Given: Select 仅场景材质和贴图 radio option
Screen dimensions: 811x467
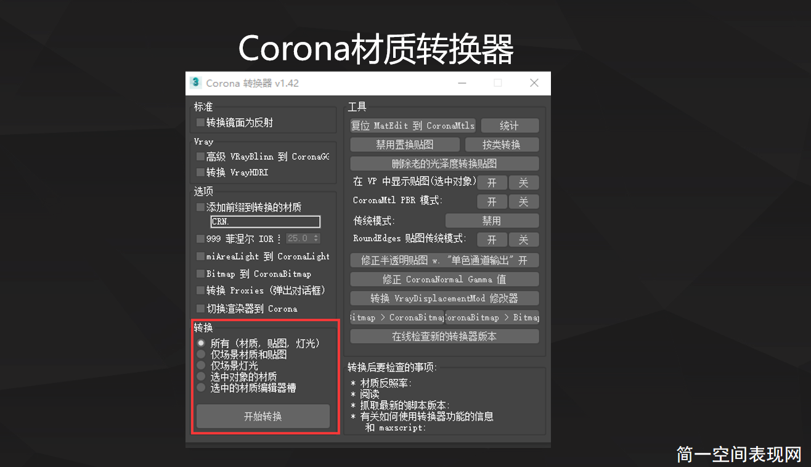Looking at the screenshot, I should pyautogui.click(x=201, y=354).
